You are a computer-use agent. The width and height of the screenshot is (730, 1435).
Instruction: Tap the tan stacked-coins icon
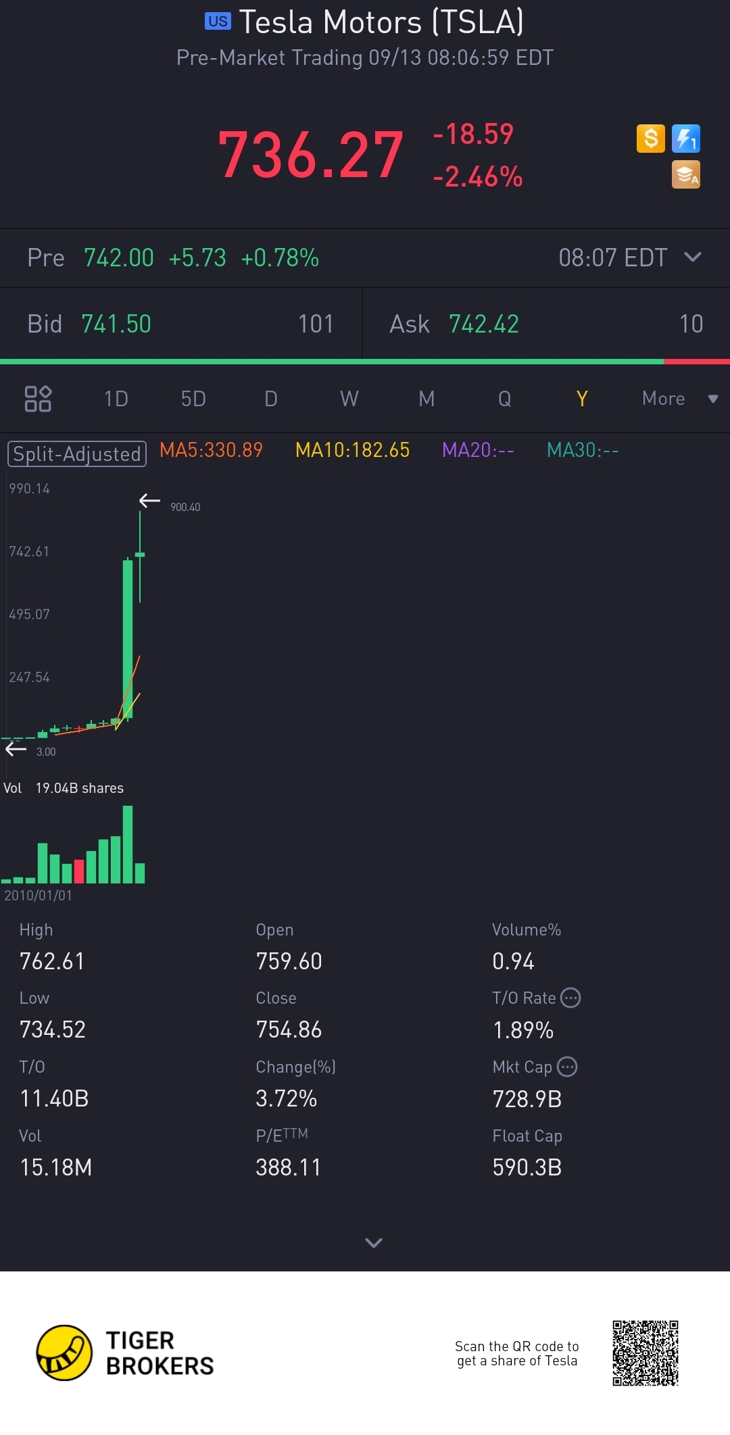click(x=686, y=174)
